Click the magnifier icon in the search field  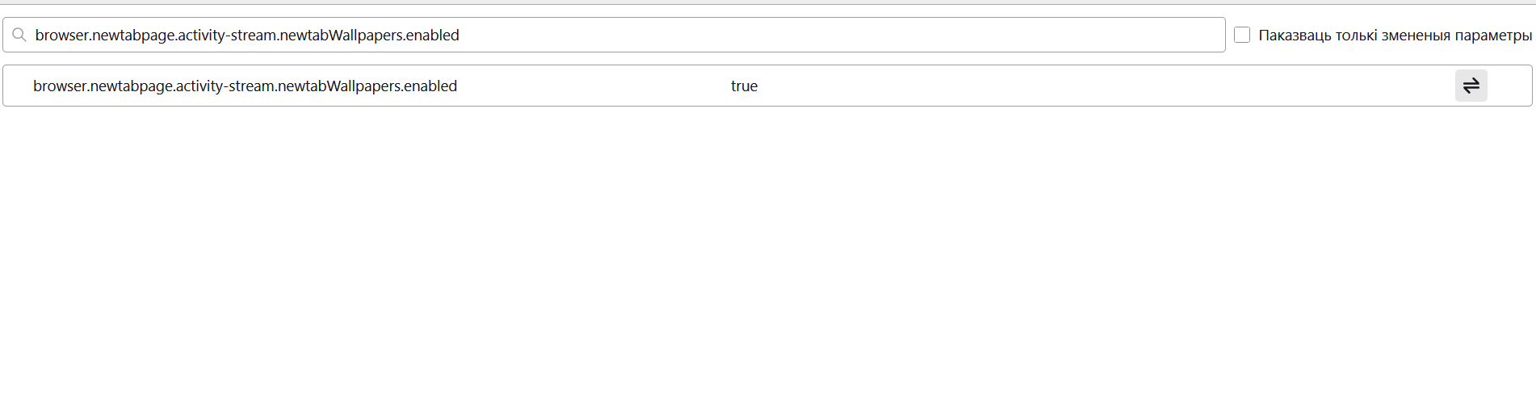coord(19,35)
